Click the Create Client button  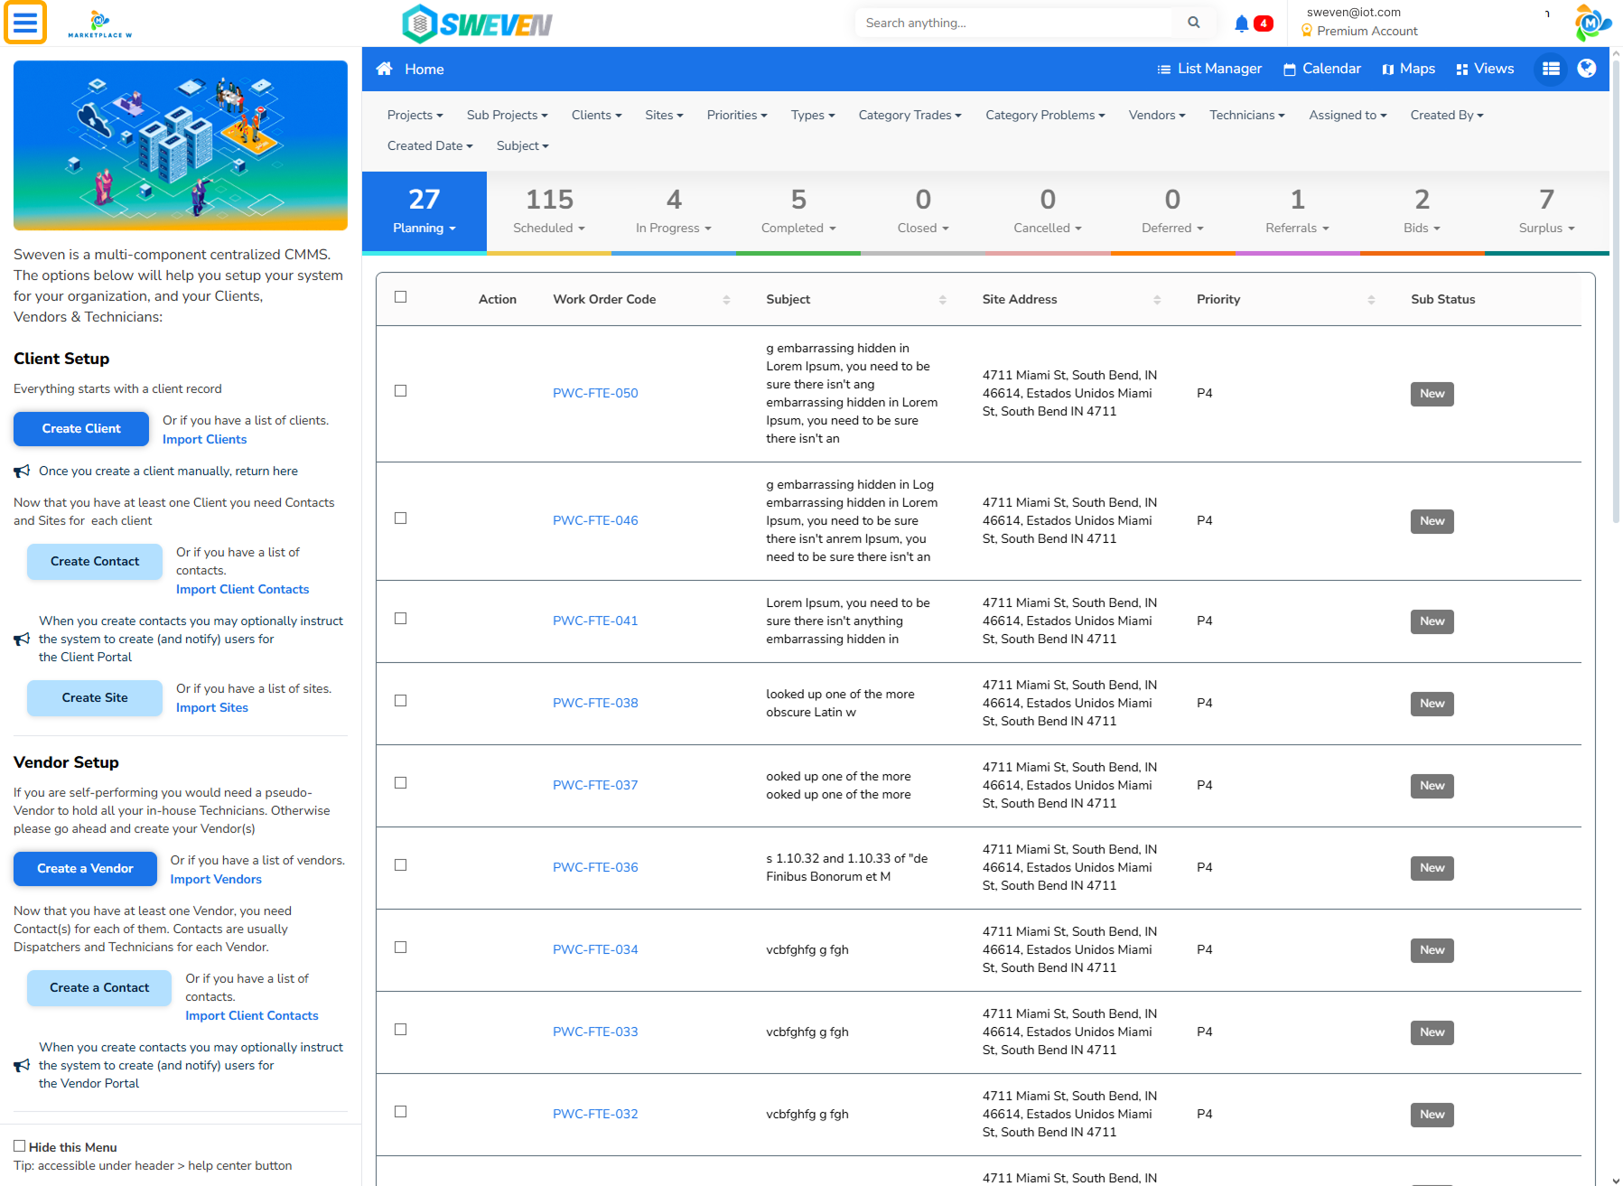(x=81, y=429)
